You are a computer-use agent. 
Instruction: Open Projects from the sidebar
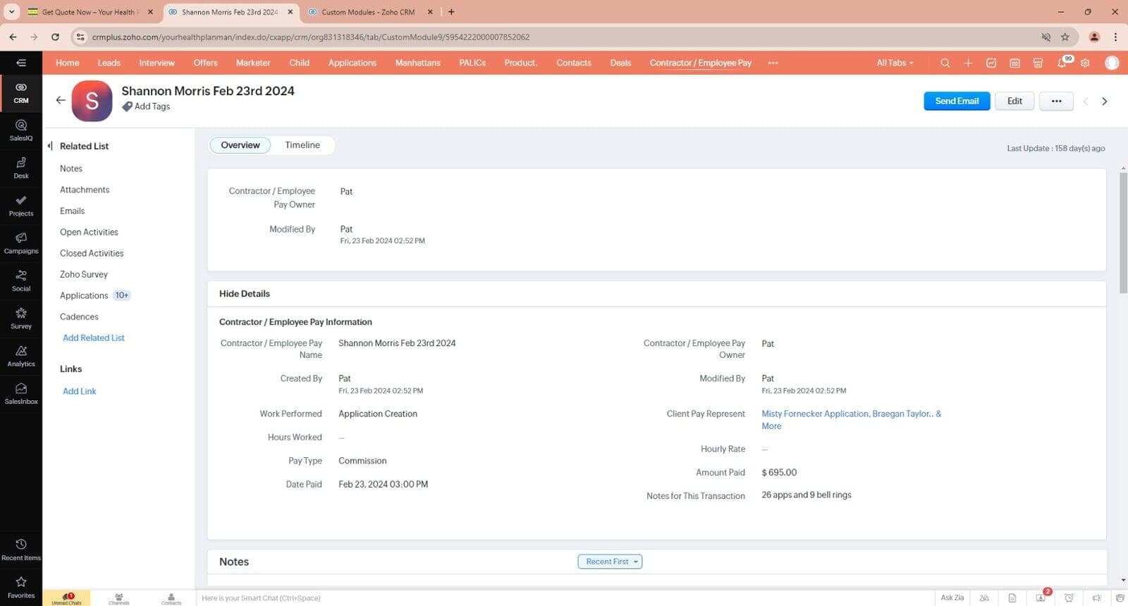(21, 206)
